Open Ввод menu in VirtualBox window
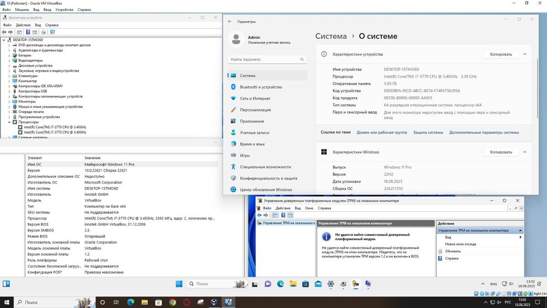This screenshot has width=547, height=308. click(47, 10)
